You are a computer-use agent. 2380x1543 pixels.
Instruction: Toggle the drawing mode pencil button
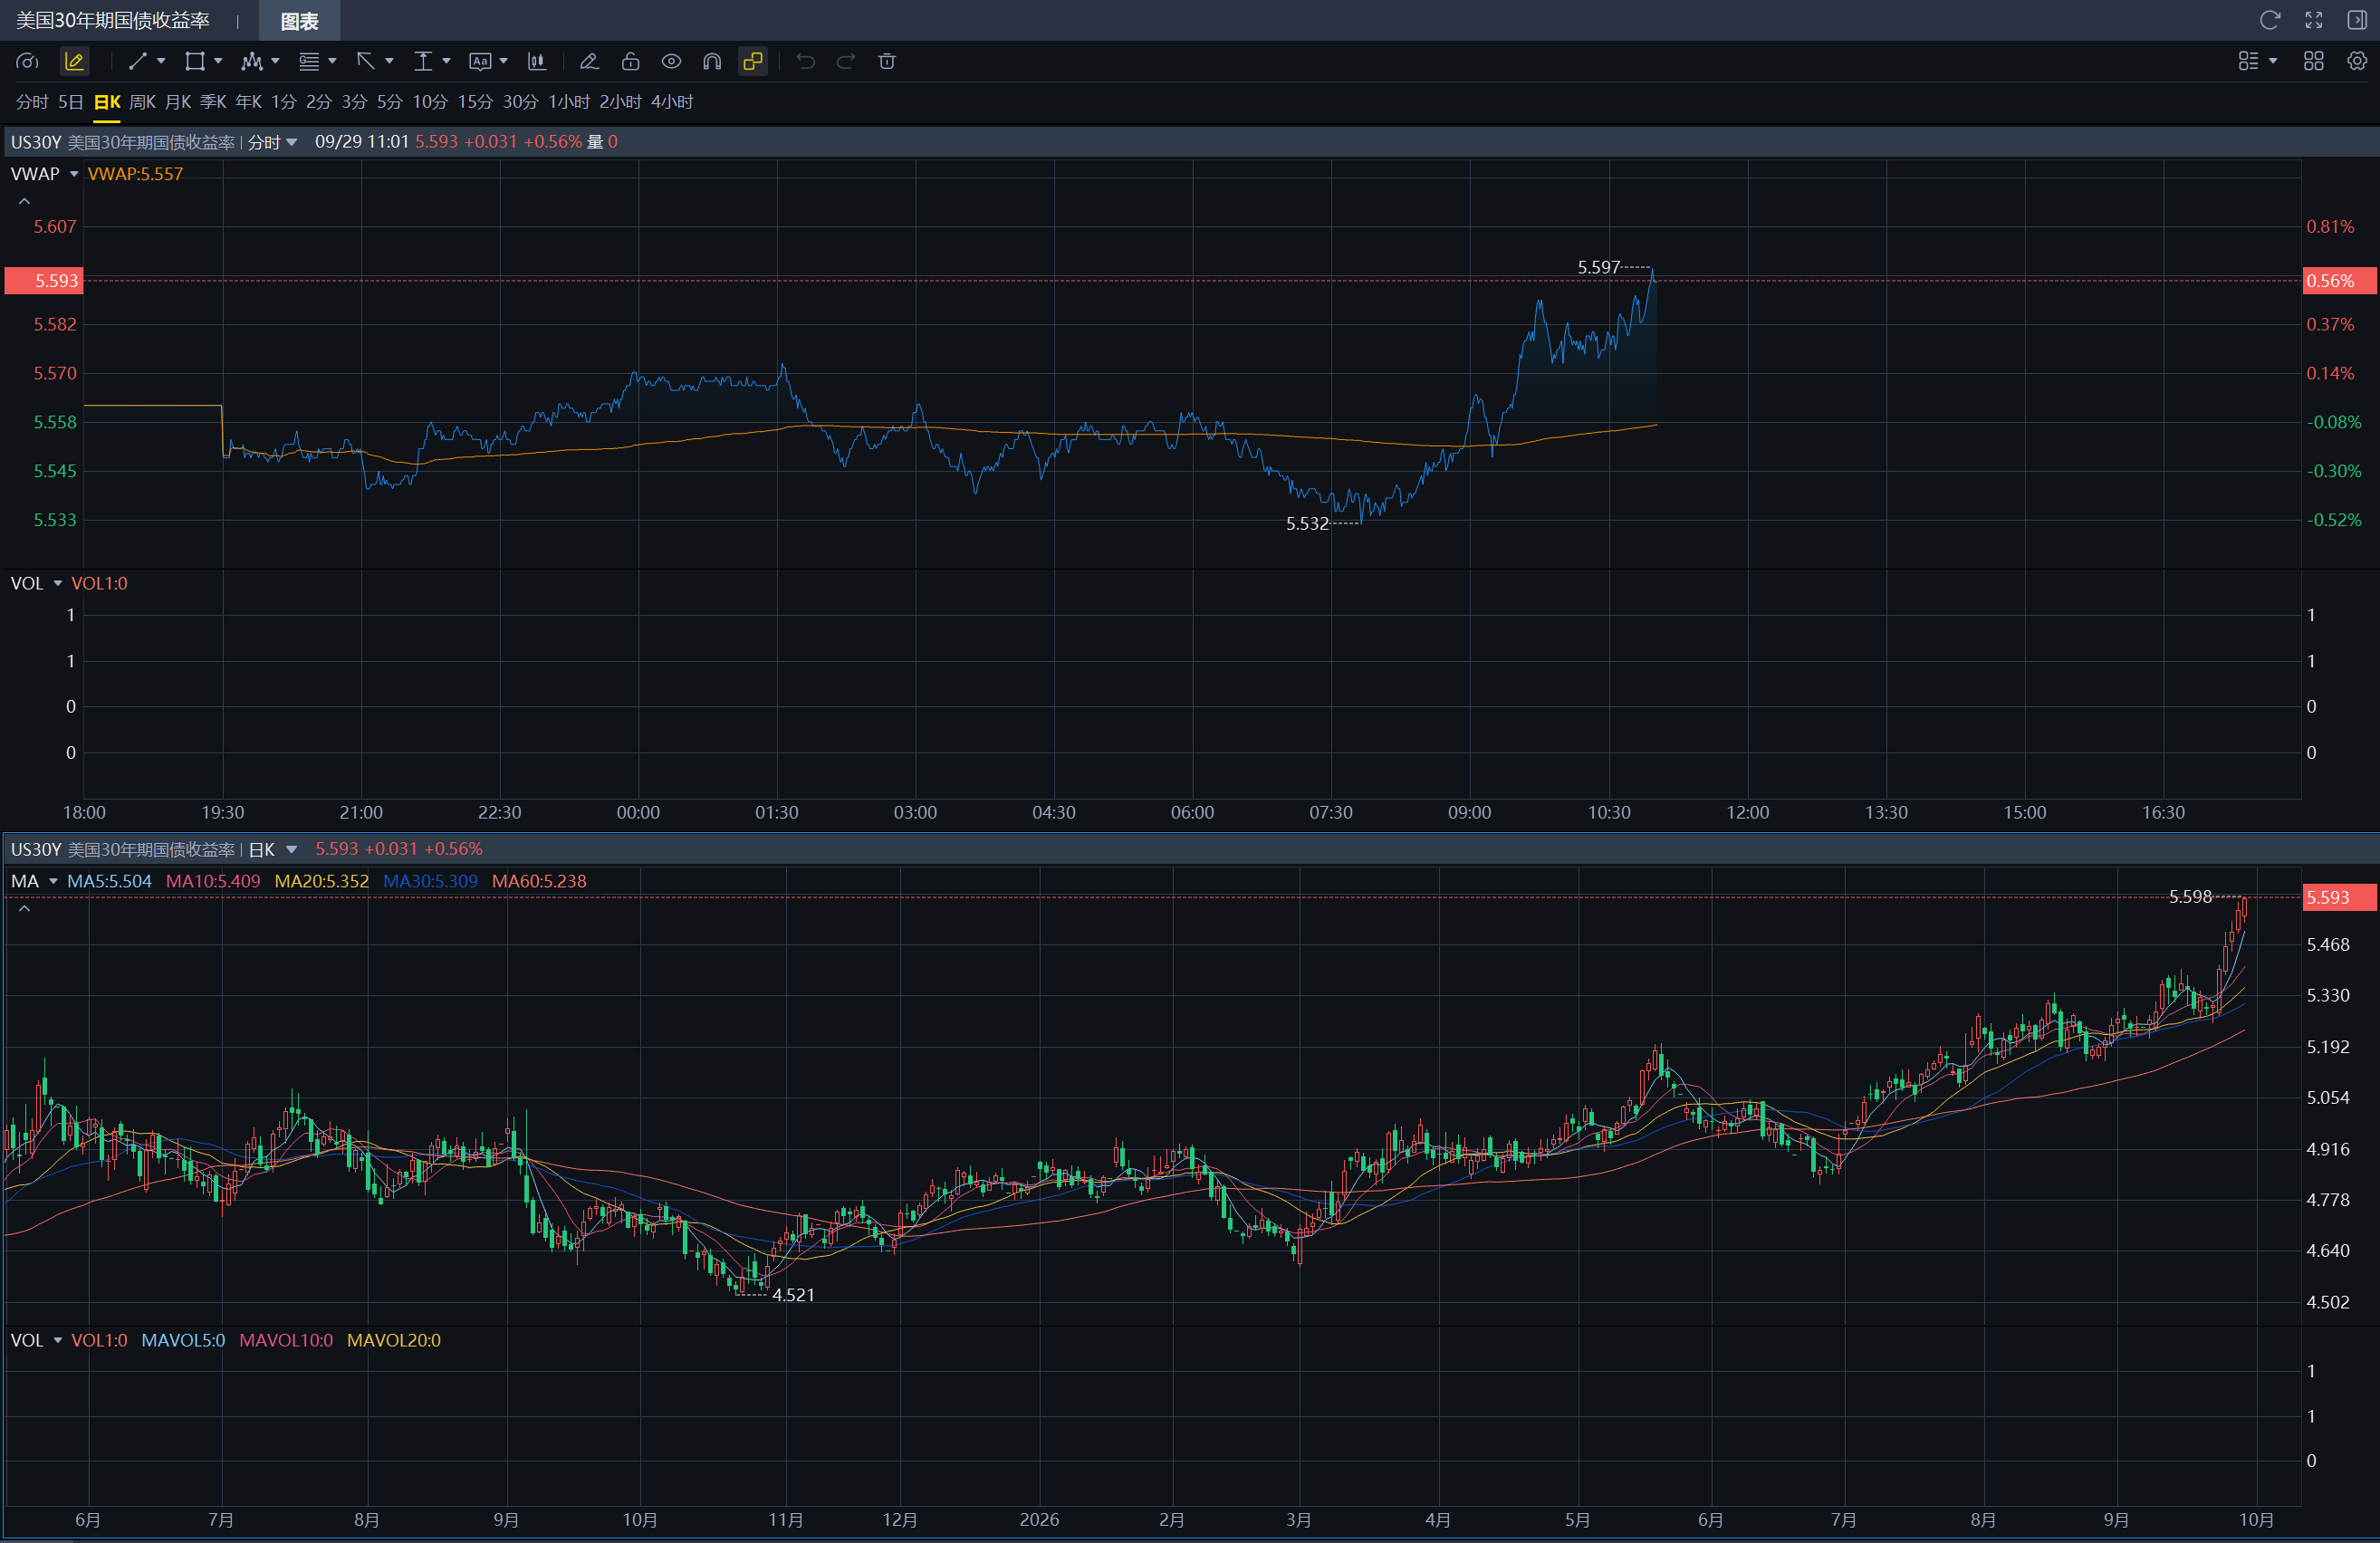click(74, 62)
